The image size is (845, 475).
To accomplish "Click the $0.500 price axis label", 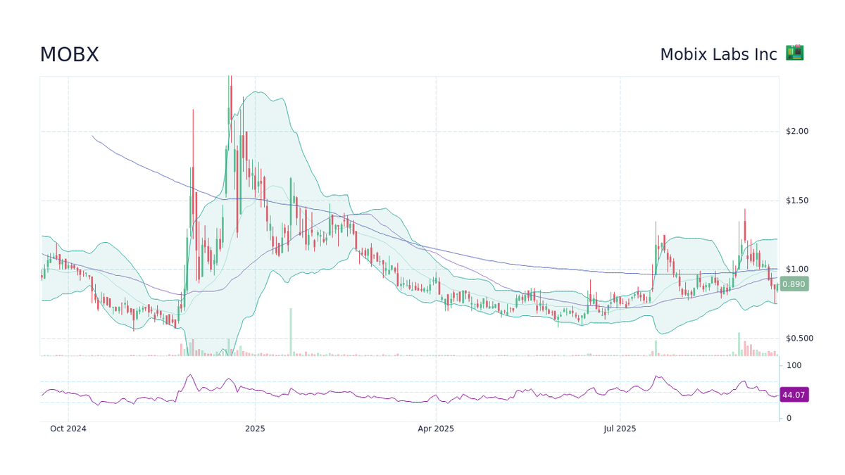I will click(x=799, y=338).
